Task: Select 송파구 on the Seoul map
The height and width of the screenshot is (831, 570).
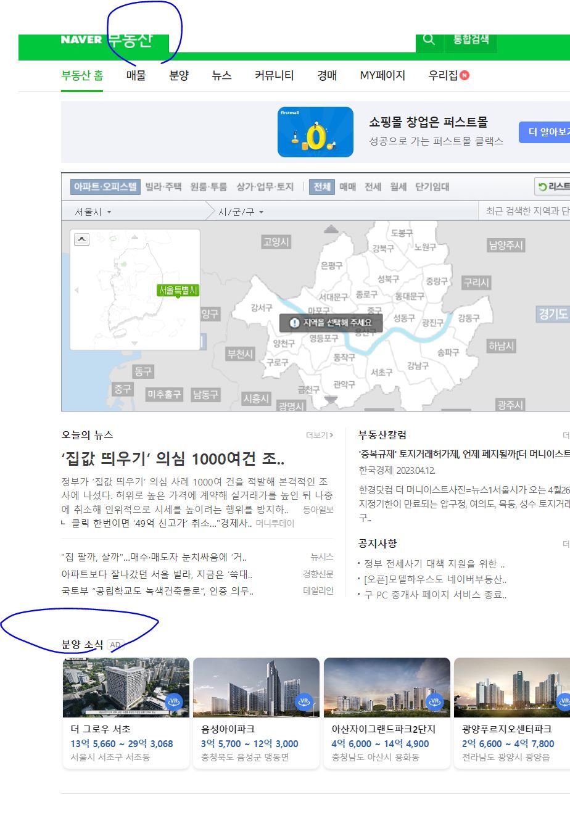Action: coord(448,352)
